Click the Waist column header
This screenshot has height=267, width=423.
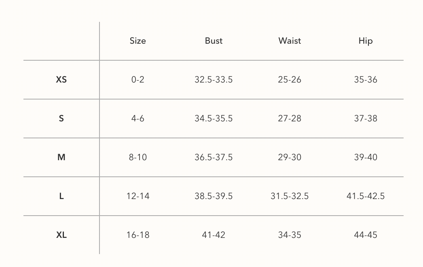point(290,41)
